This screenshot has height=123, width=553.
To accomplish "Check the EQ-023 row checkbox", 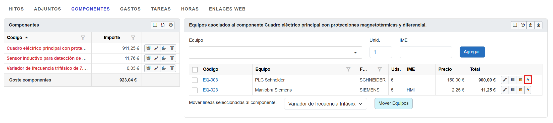I will [x=195, y=90].
